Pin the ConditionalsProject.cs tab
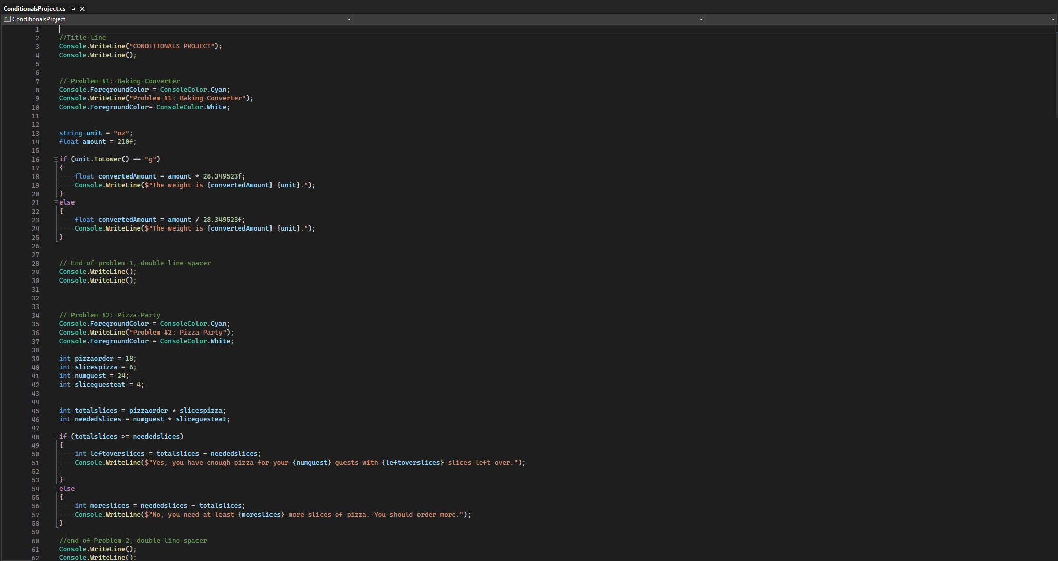 click(73, 9)
